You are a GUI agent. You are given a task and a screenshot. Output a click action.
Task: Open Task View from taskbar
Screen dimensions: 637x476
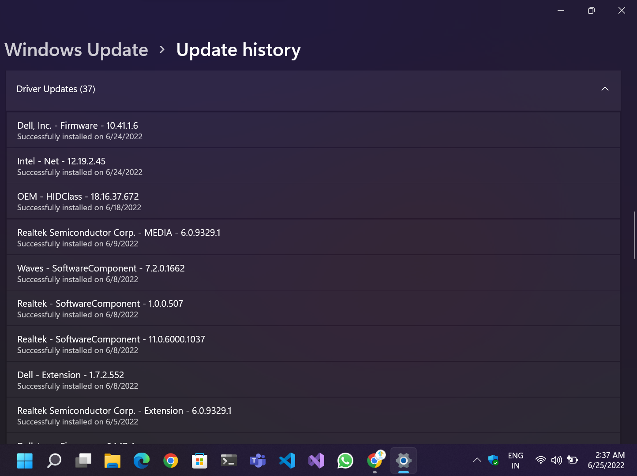(83, 461)
